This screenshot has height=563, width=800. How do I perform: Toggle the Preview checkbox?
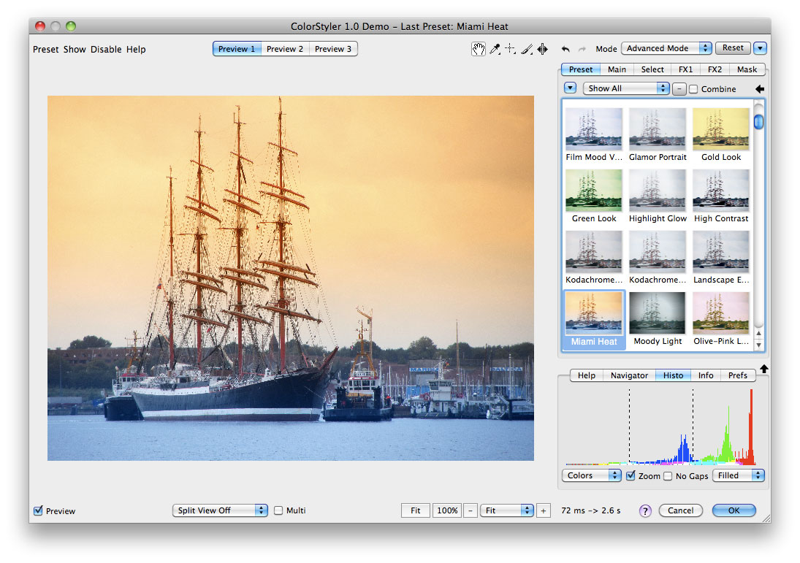[38, 510]
